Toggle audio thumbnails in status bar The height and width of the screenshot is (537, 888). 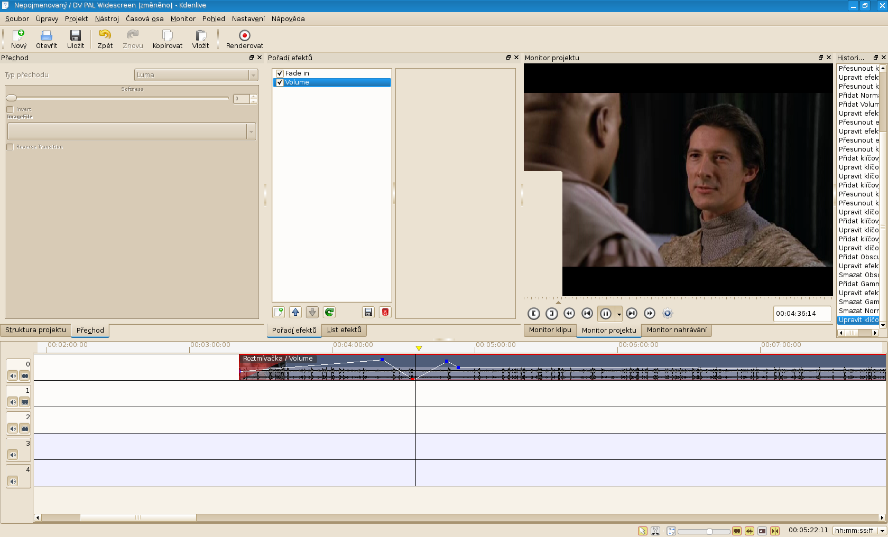tap(750, 531)
